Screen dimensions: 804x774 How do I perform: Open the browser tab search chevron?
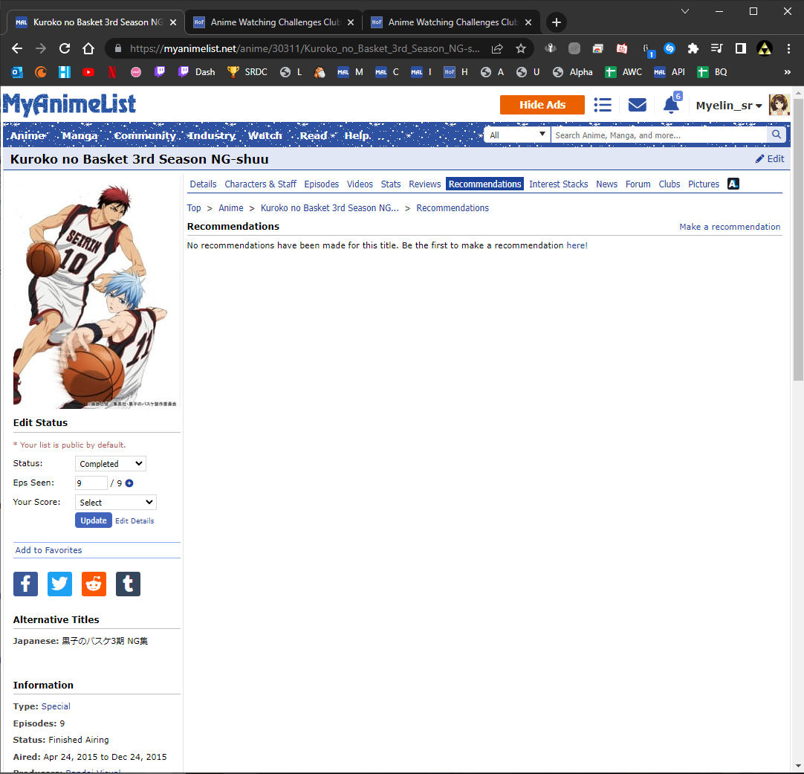(684, 11)
